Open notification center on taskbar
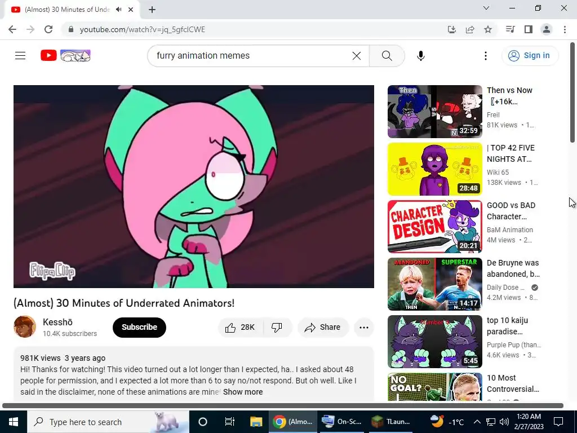 [558, 422]
